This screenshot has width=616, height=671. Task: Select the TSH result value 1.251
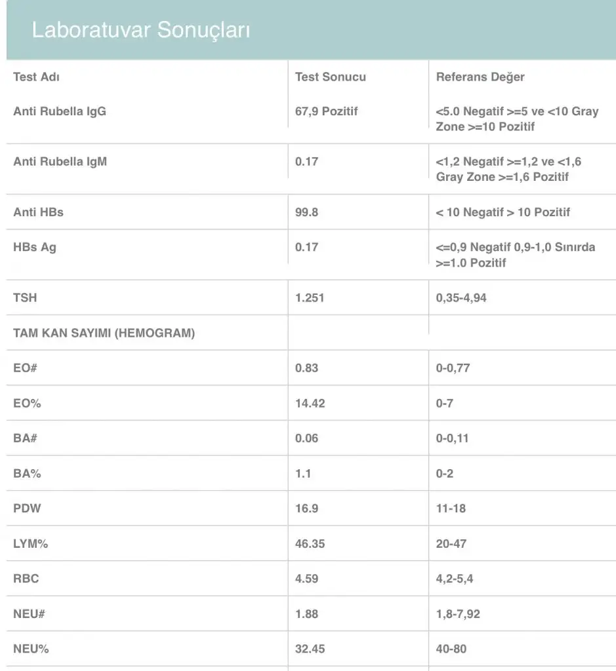coord(310,298)
